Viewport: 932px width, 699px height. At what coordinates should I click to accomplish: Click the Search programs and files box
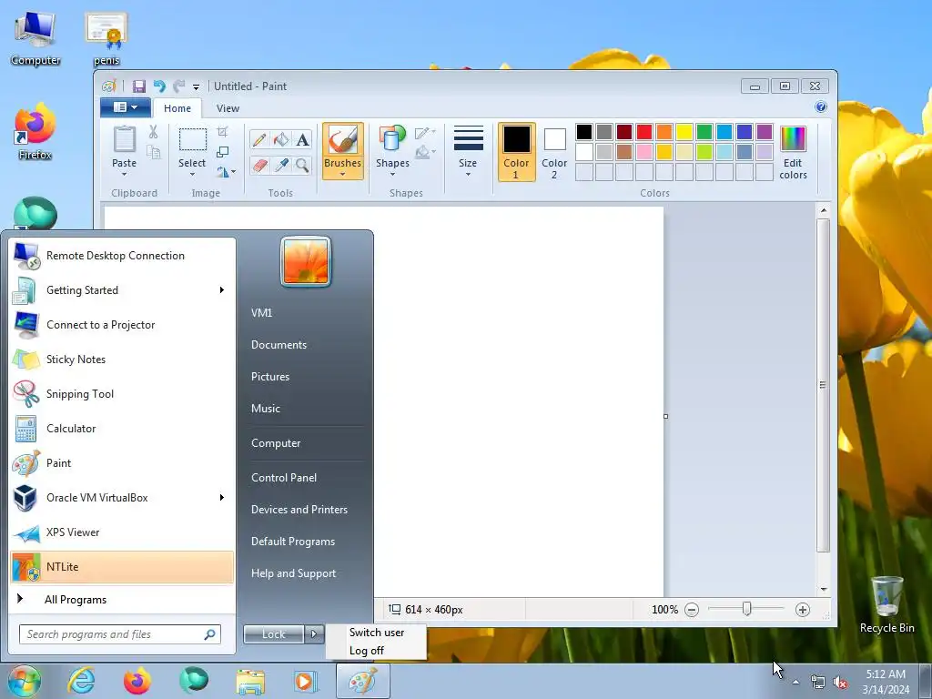(119, 634)
